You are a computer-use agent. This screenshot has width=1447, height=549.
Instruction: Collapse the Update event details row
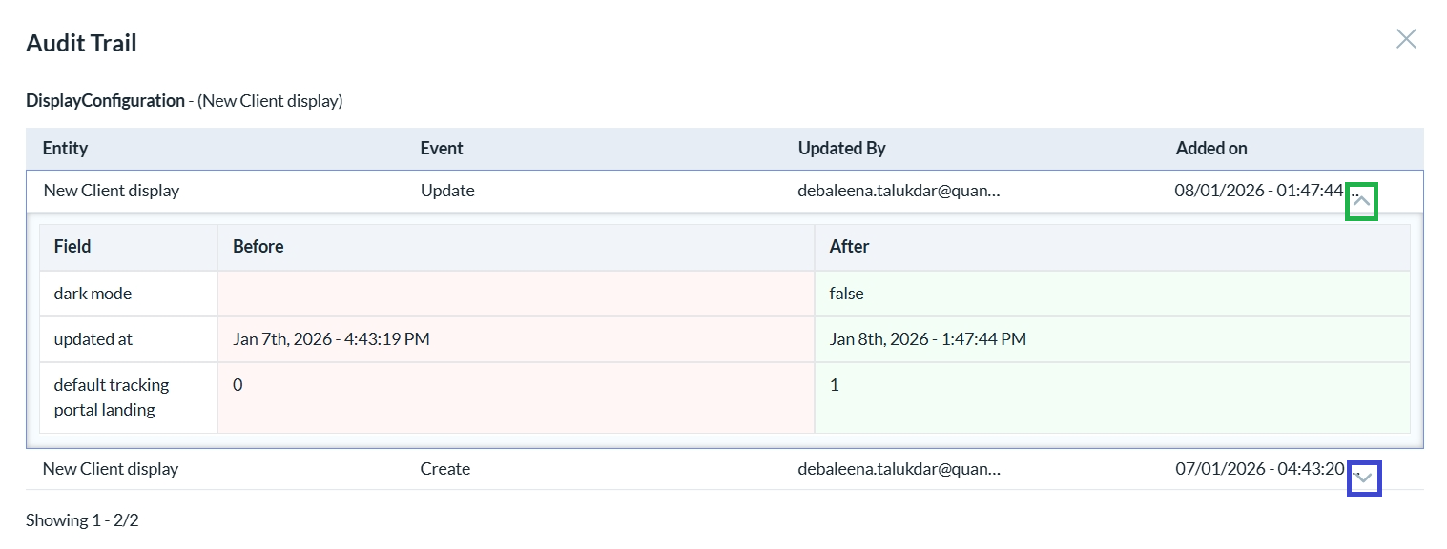coord(1360,198)
